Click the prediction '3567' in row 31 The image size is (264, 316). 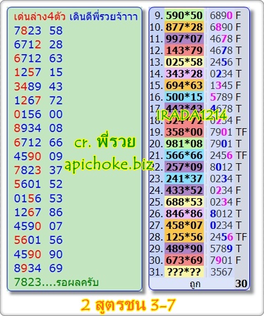click(x=222, y=272)
